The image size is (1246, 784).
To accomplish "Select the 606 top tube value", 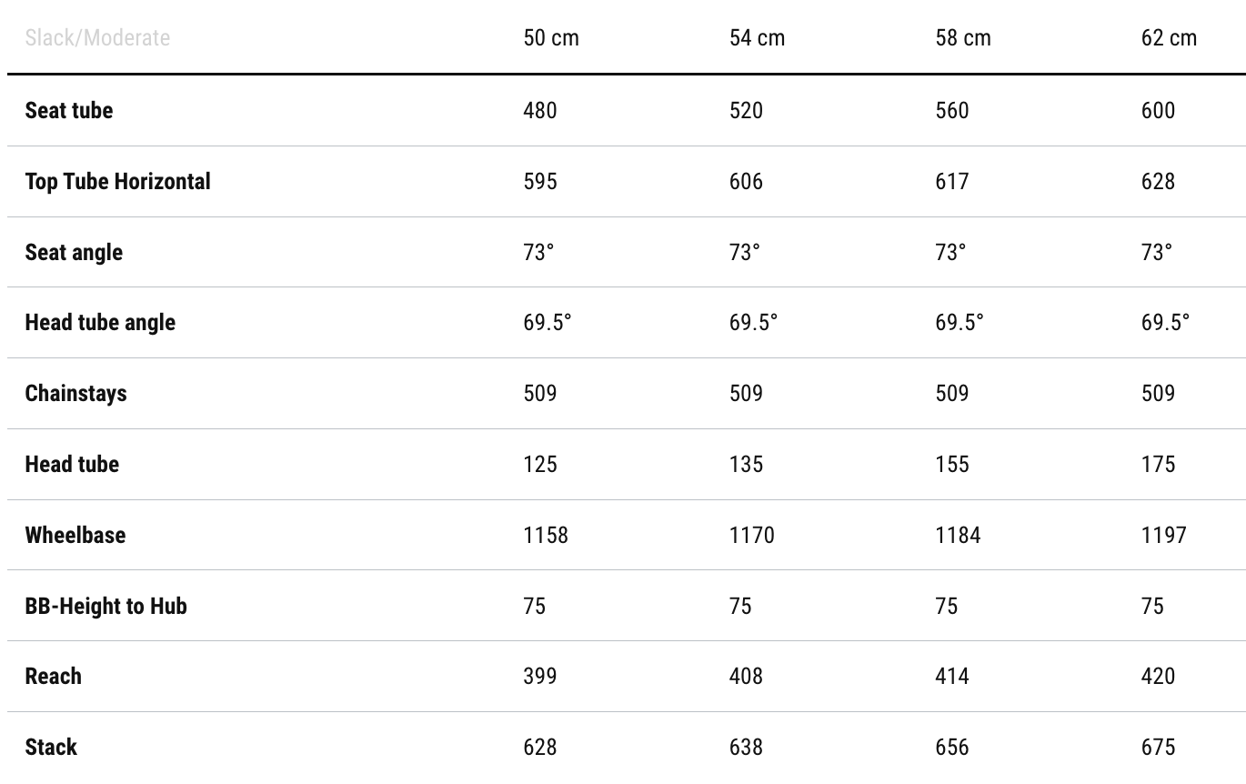I will [746, 181].
